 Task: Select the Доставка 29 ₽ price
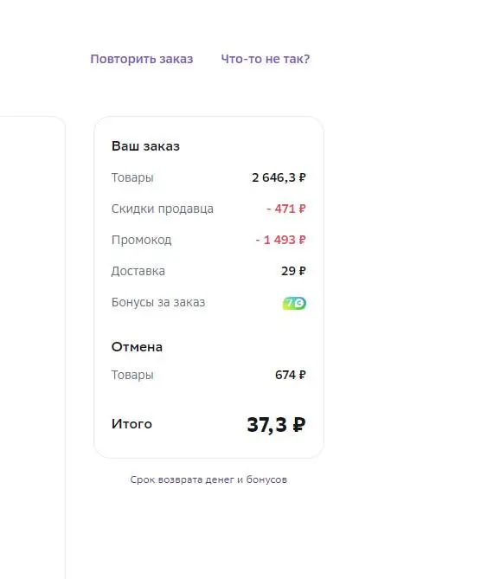293,271
